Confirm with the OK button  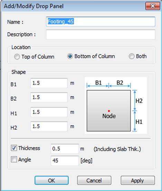click(51, 180)
